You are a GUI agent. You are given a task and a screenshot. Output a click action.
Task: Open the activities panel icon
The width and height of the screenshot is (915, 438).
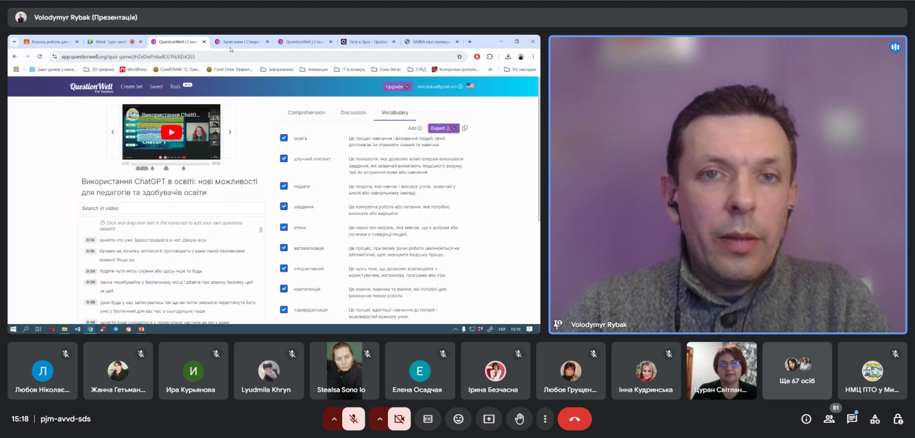coord(875,419)
